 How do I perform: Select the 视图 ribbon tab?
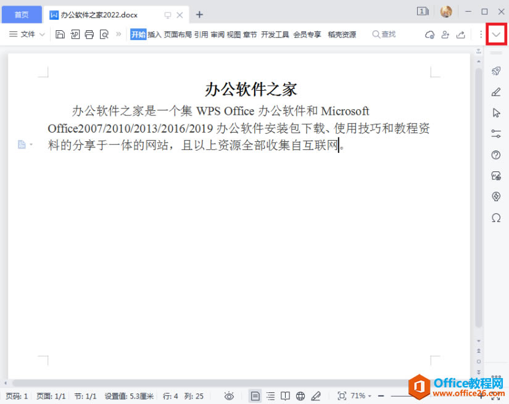234,35
